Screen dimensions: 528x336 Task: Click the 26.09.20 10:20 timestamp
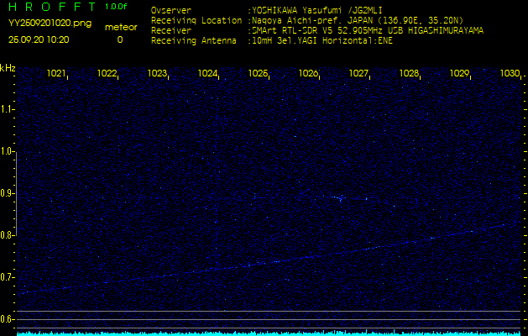(39, 39)
